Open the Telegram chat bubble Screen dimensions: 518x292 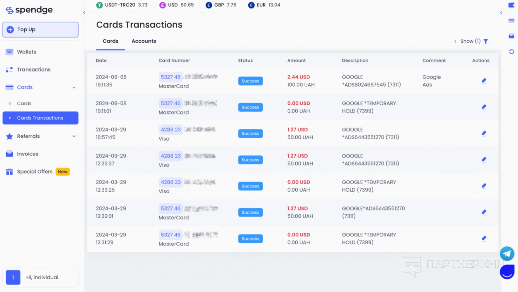point(507,253)
